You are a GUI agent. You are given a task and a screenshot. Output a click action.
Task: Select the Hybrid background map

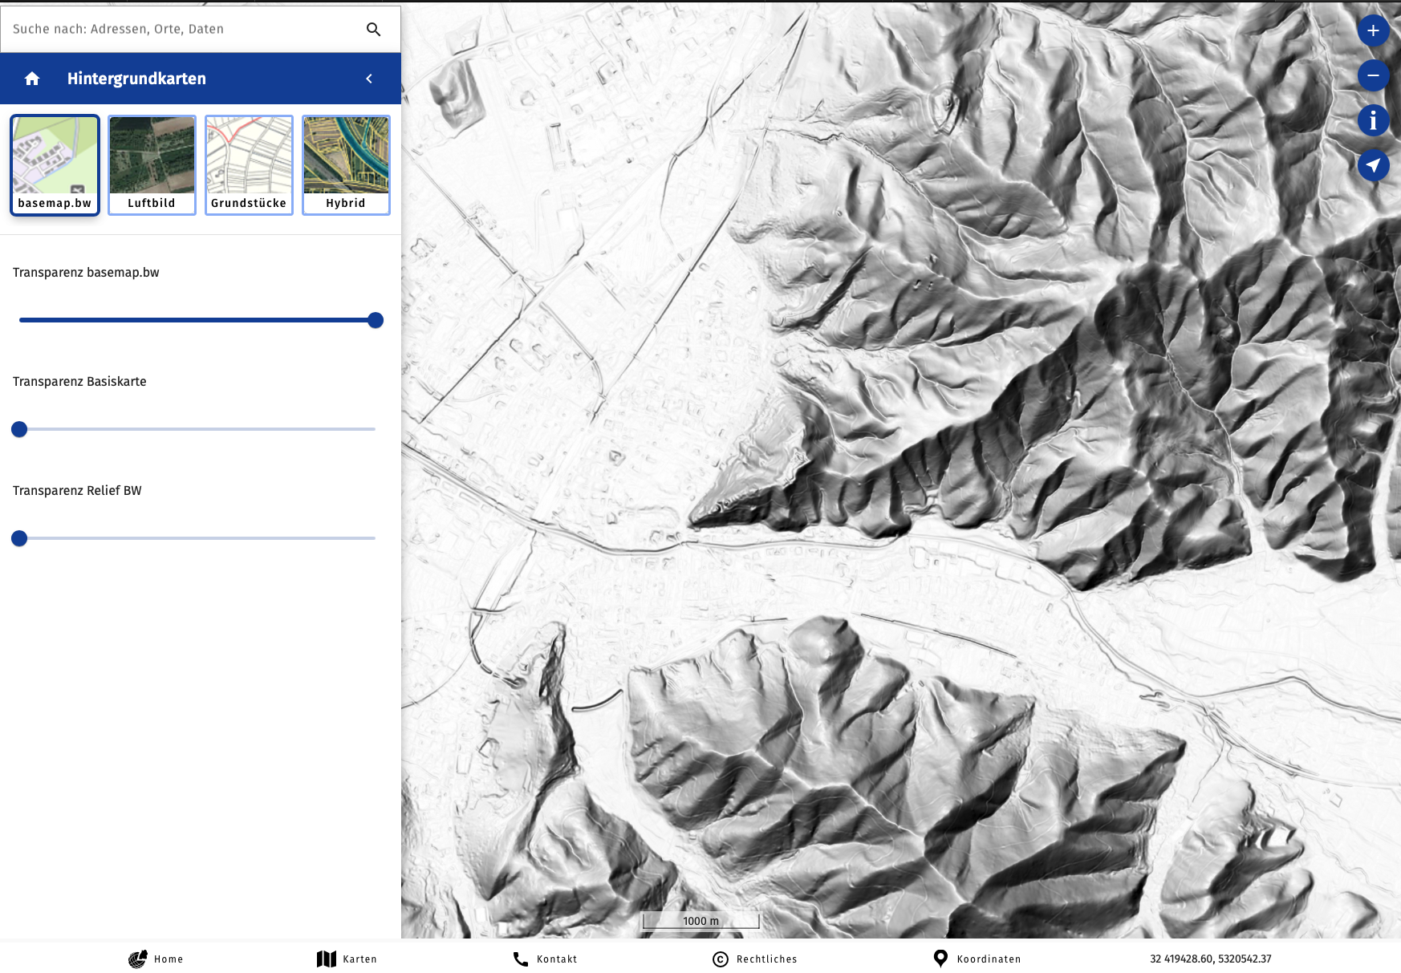click(x=346, y=165)
